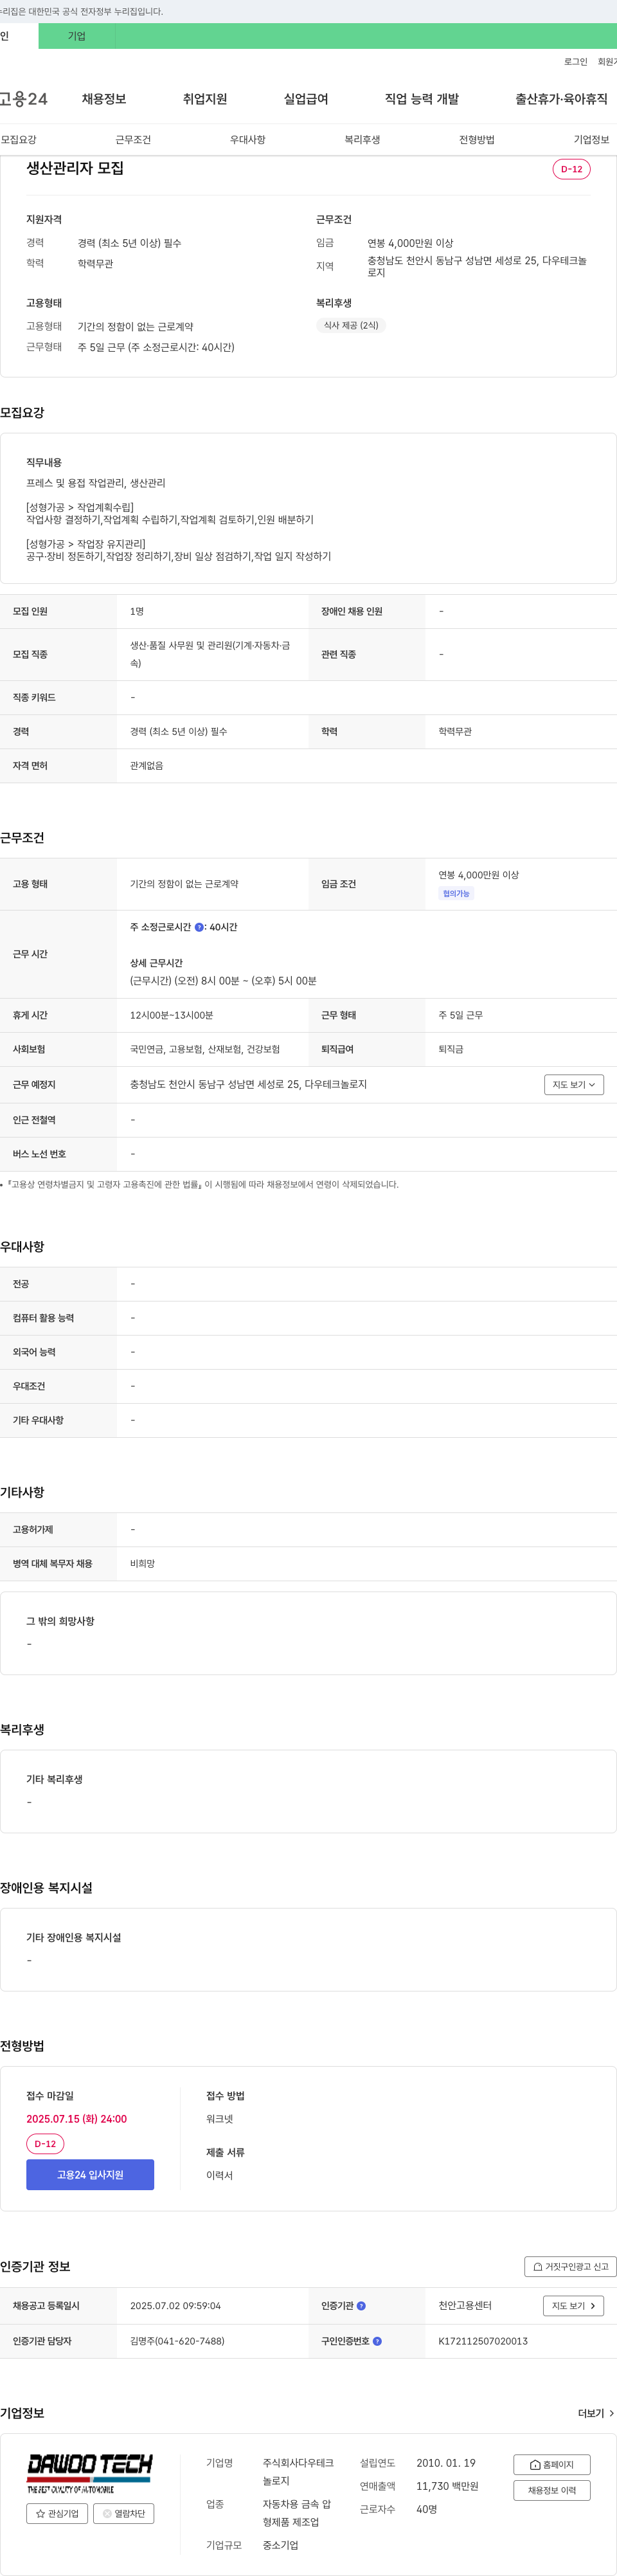Viewport: 617px width, 2576px height.
Task: Jump to 근무조건 section tab
Action: (x=133, y=140)
